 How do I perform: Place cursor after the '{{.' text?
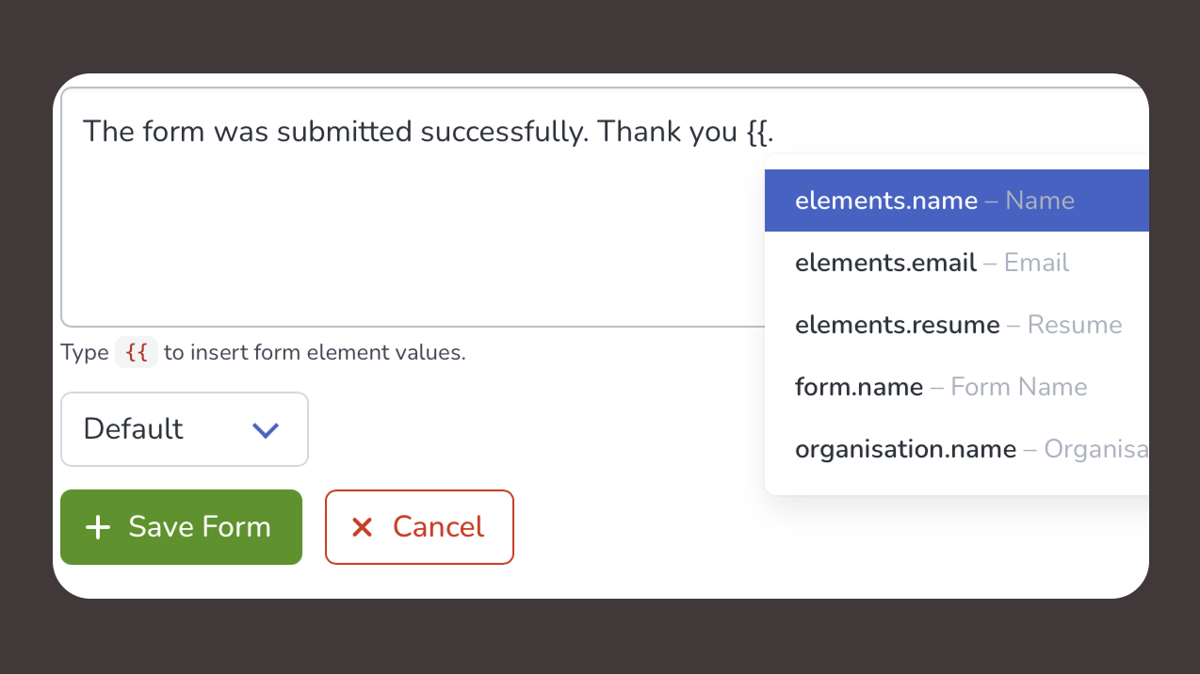point(775,131)
